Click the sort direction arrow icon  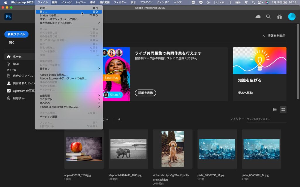point(119,120)
